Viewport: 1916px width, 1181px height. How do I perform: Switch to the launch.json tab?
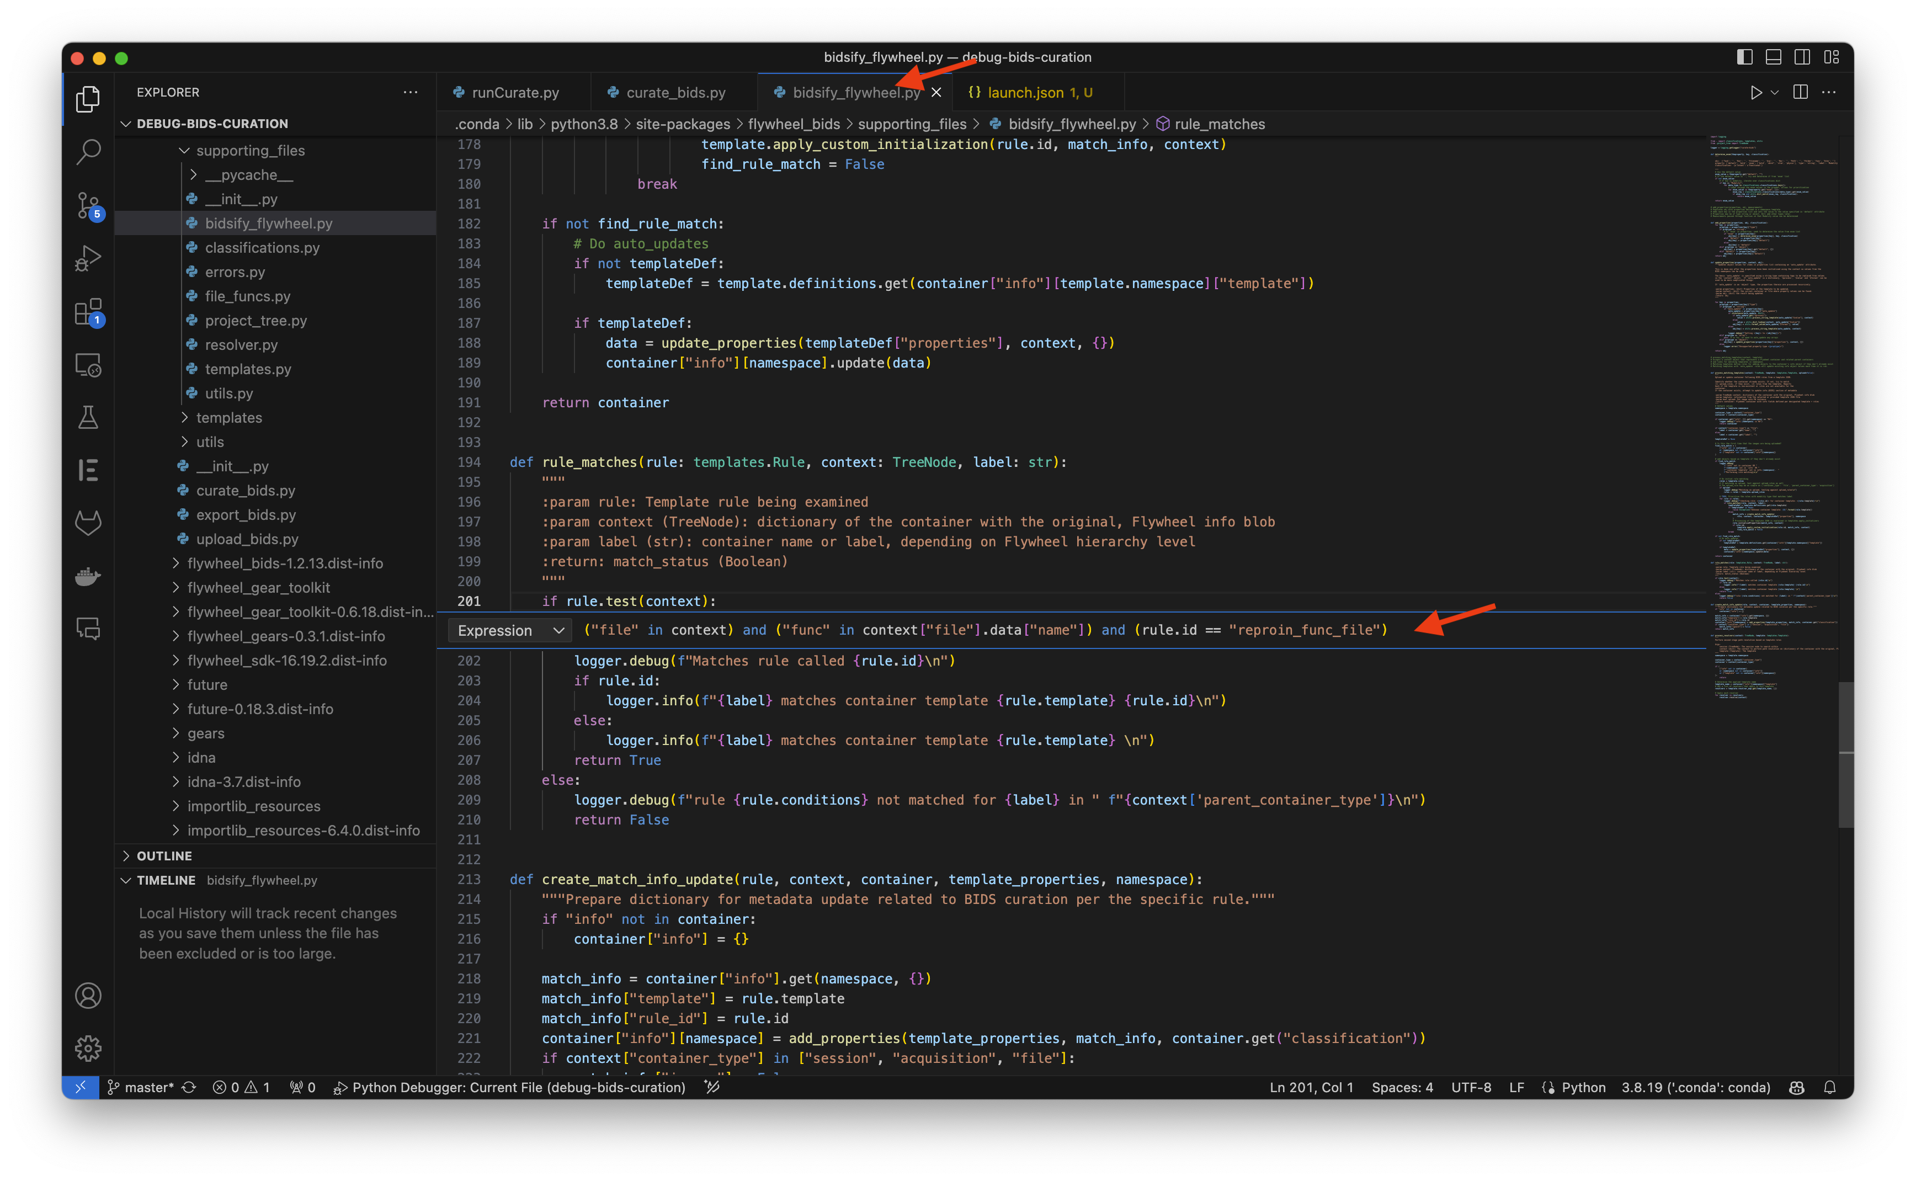[1039, 92]
